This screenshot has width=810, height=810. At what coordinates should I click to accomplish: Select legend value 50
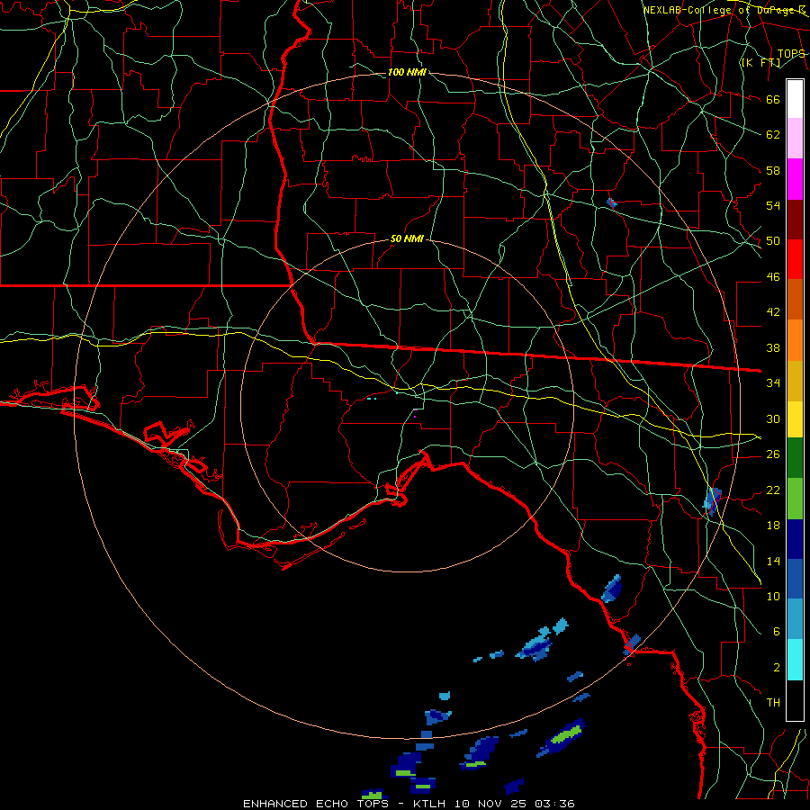773,241
